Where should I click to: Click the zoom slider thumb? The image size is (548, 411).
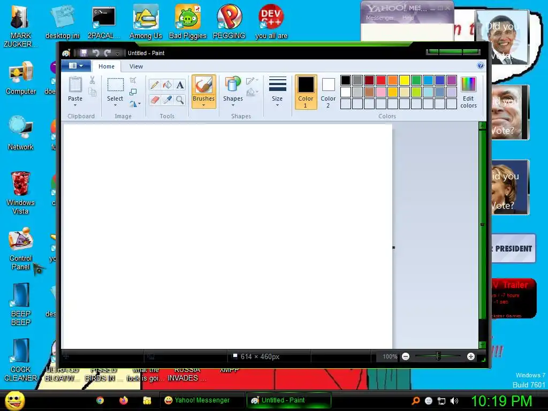coord(438,356)
